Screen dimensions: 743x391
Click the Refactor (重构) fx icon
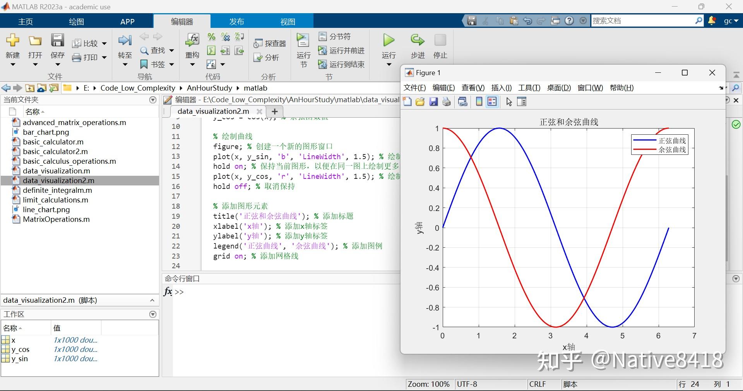point(192,40)
